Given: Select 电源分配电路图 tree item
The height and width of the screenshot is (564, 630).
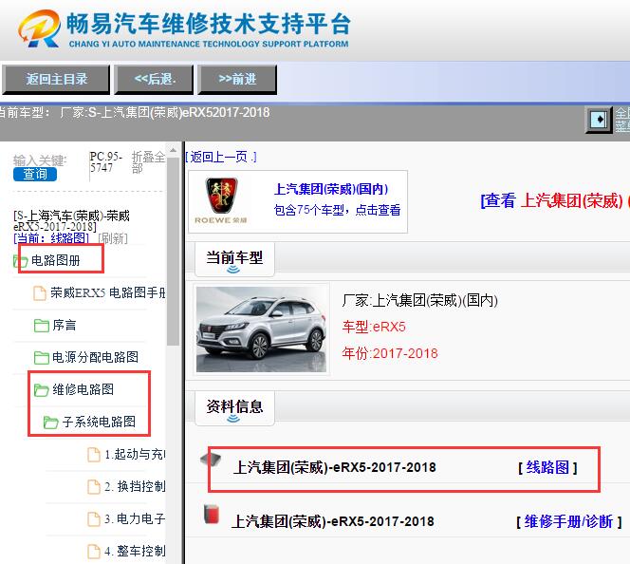Looking at the screenshot, I should pyautogui.click(x=95, y=357).
